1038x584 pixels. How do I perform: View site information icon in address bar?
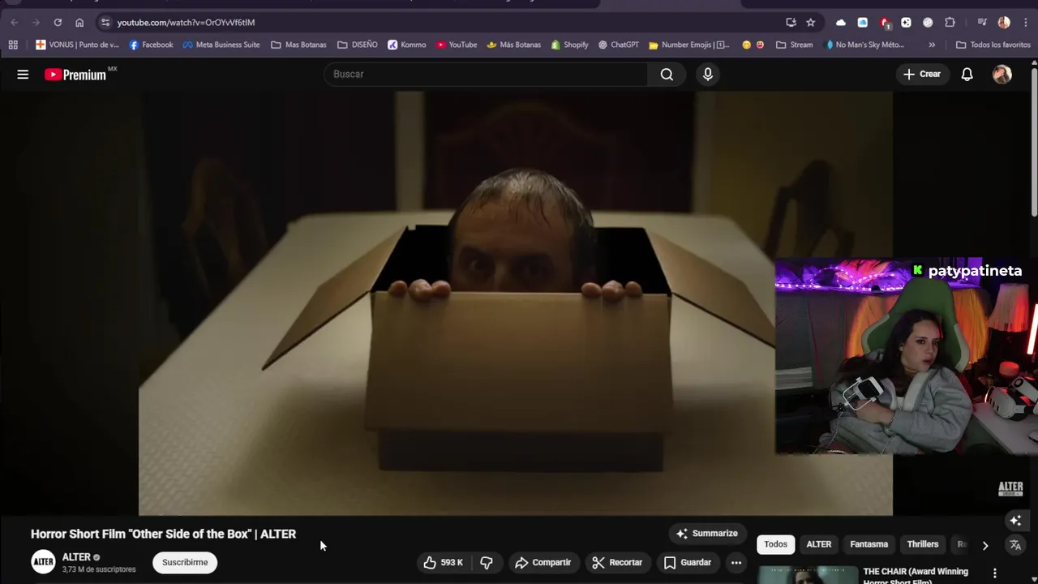pyautogui.click(x=105, y=22)
